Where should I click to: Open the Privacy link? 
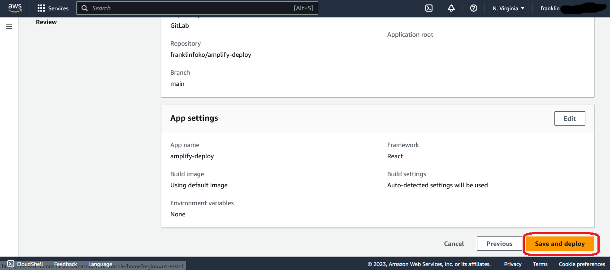point(513,264)
